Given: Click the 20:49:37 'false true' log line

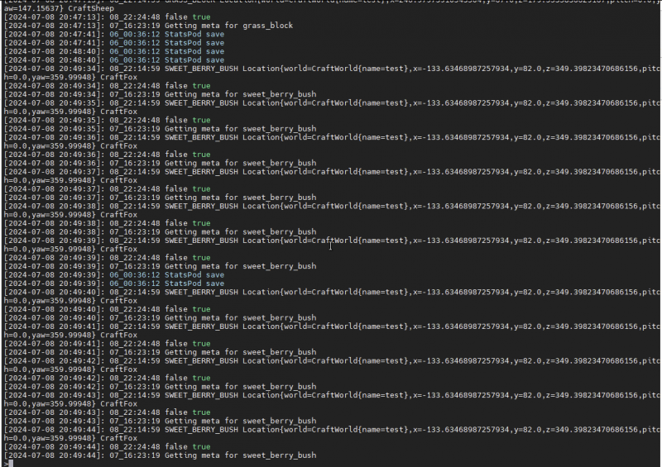Looking at the screenshot, I should (x=108, y=189).
